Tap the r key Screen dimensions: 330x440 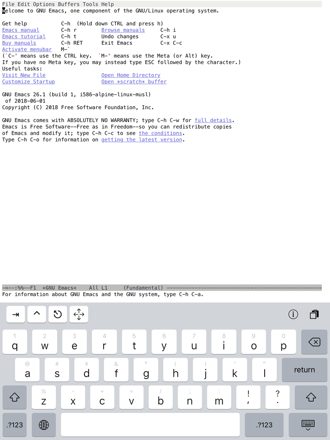point(104,342)
